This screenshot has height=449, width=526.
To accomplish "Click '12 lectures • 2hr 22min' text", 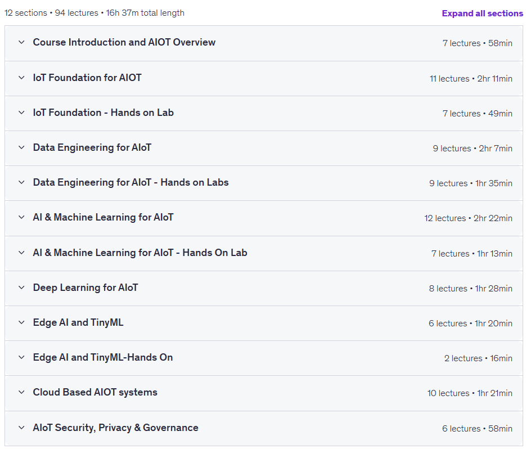I will pyautogui.click(x=468, y=218).
